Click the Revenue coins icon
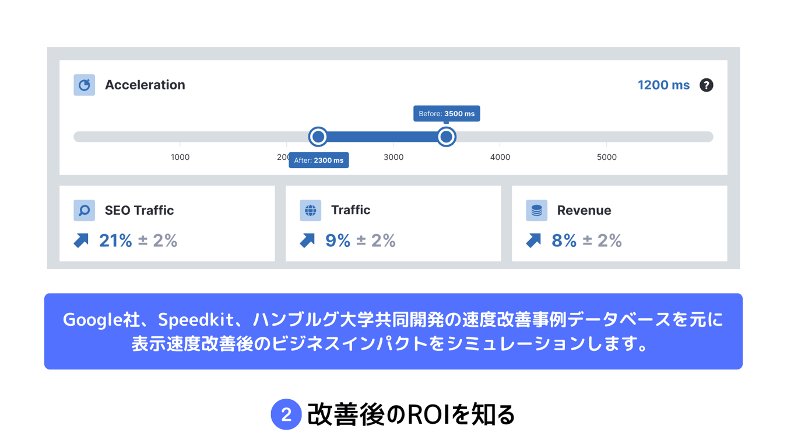The image size is (787, 443). tap(536, 211)
